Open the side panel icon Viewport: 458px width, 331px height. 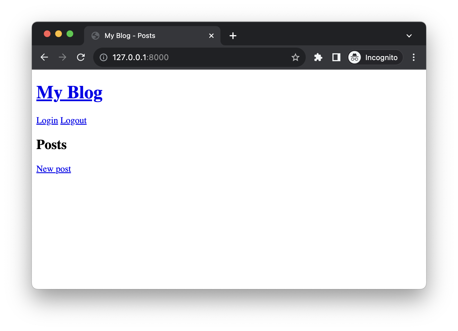(336, 57)
